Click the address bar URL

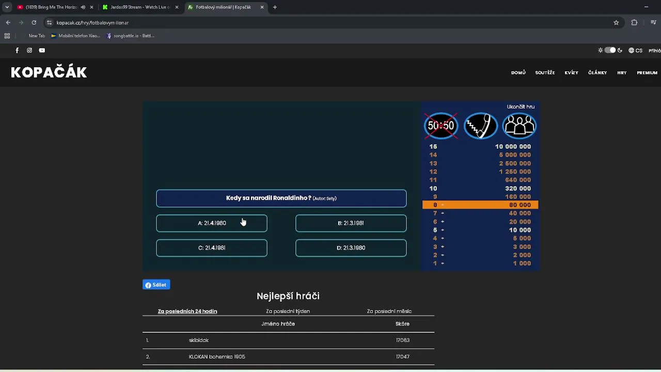[92, 23]
